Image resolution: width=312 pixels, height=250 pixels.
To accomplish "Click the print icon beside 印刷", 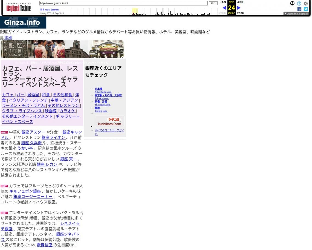I will [2, 38].
